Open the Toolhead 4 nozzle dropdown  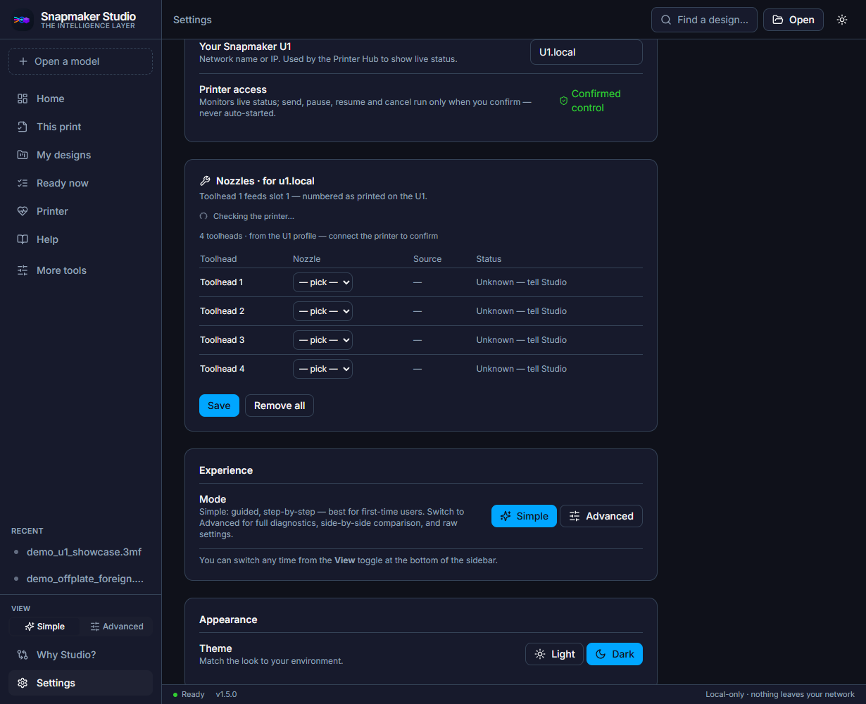pyautogui.click(x=322, y=369)
